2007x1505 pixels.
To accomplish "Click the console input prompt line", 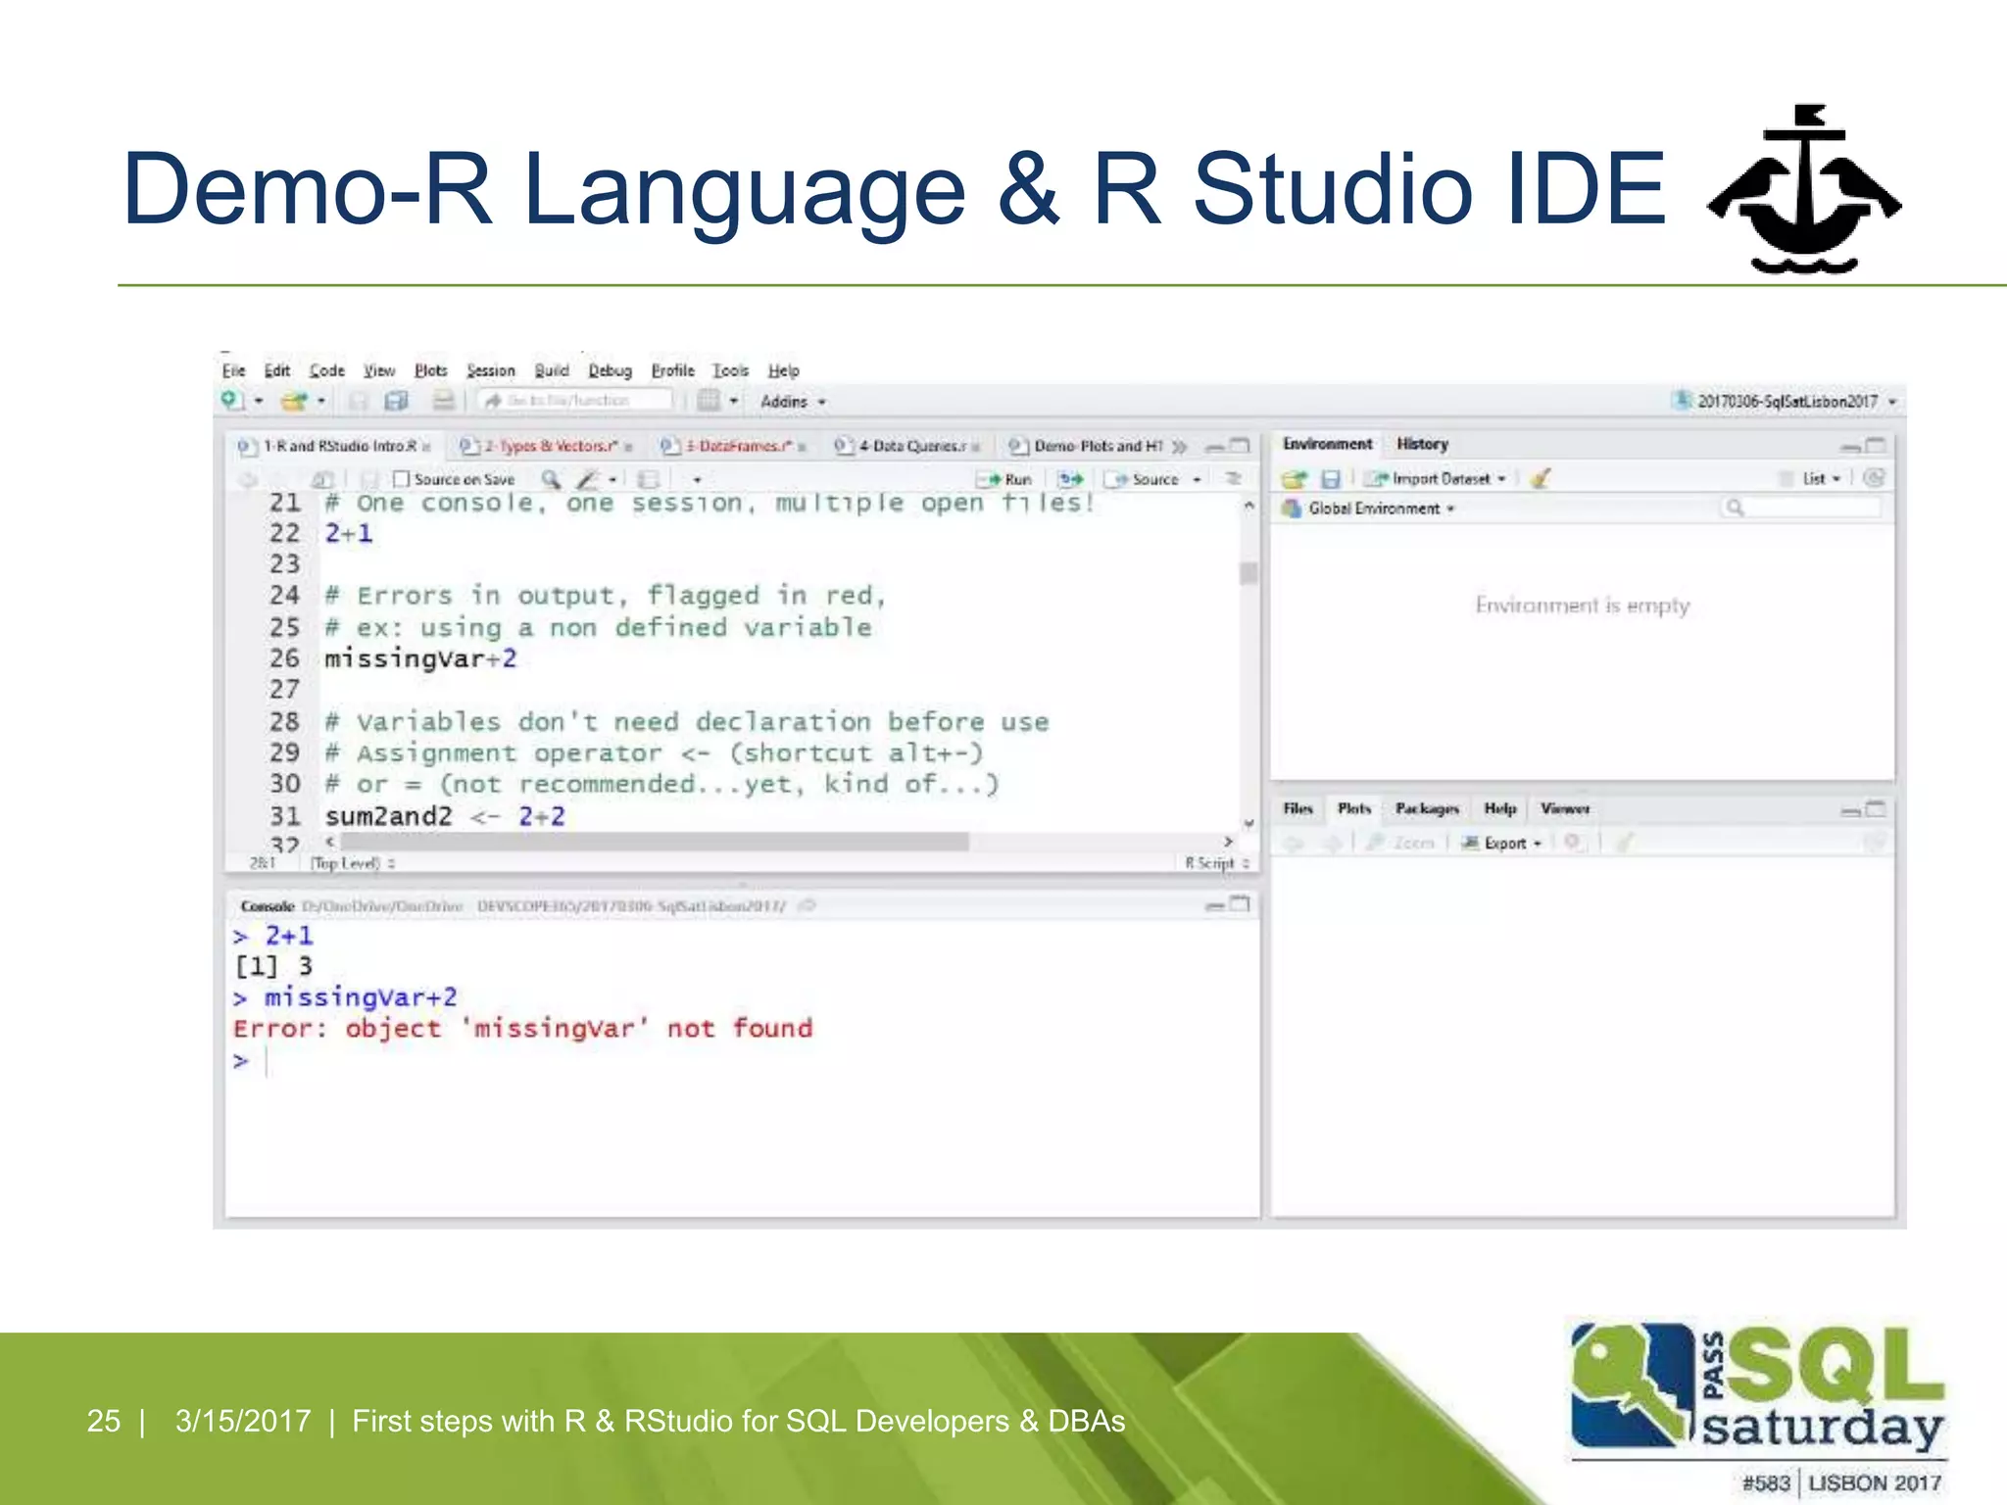I will coord(745,1061).
